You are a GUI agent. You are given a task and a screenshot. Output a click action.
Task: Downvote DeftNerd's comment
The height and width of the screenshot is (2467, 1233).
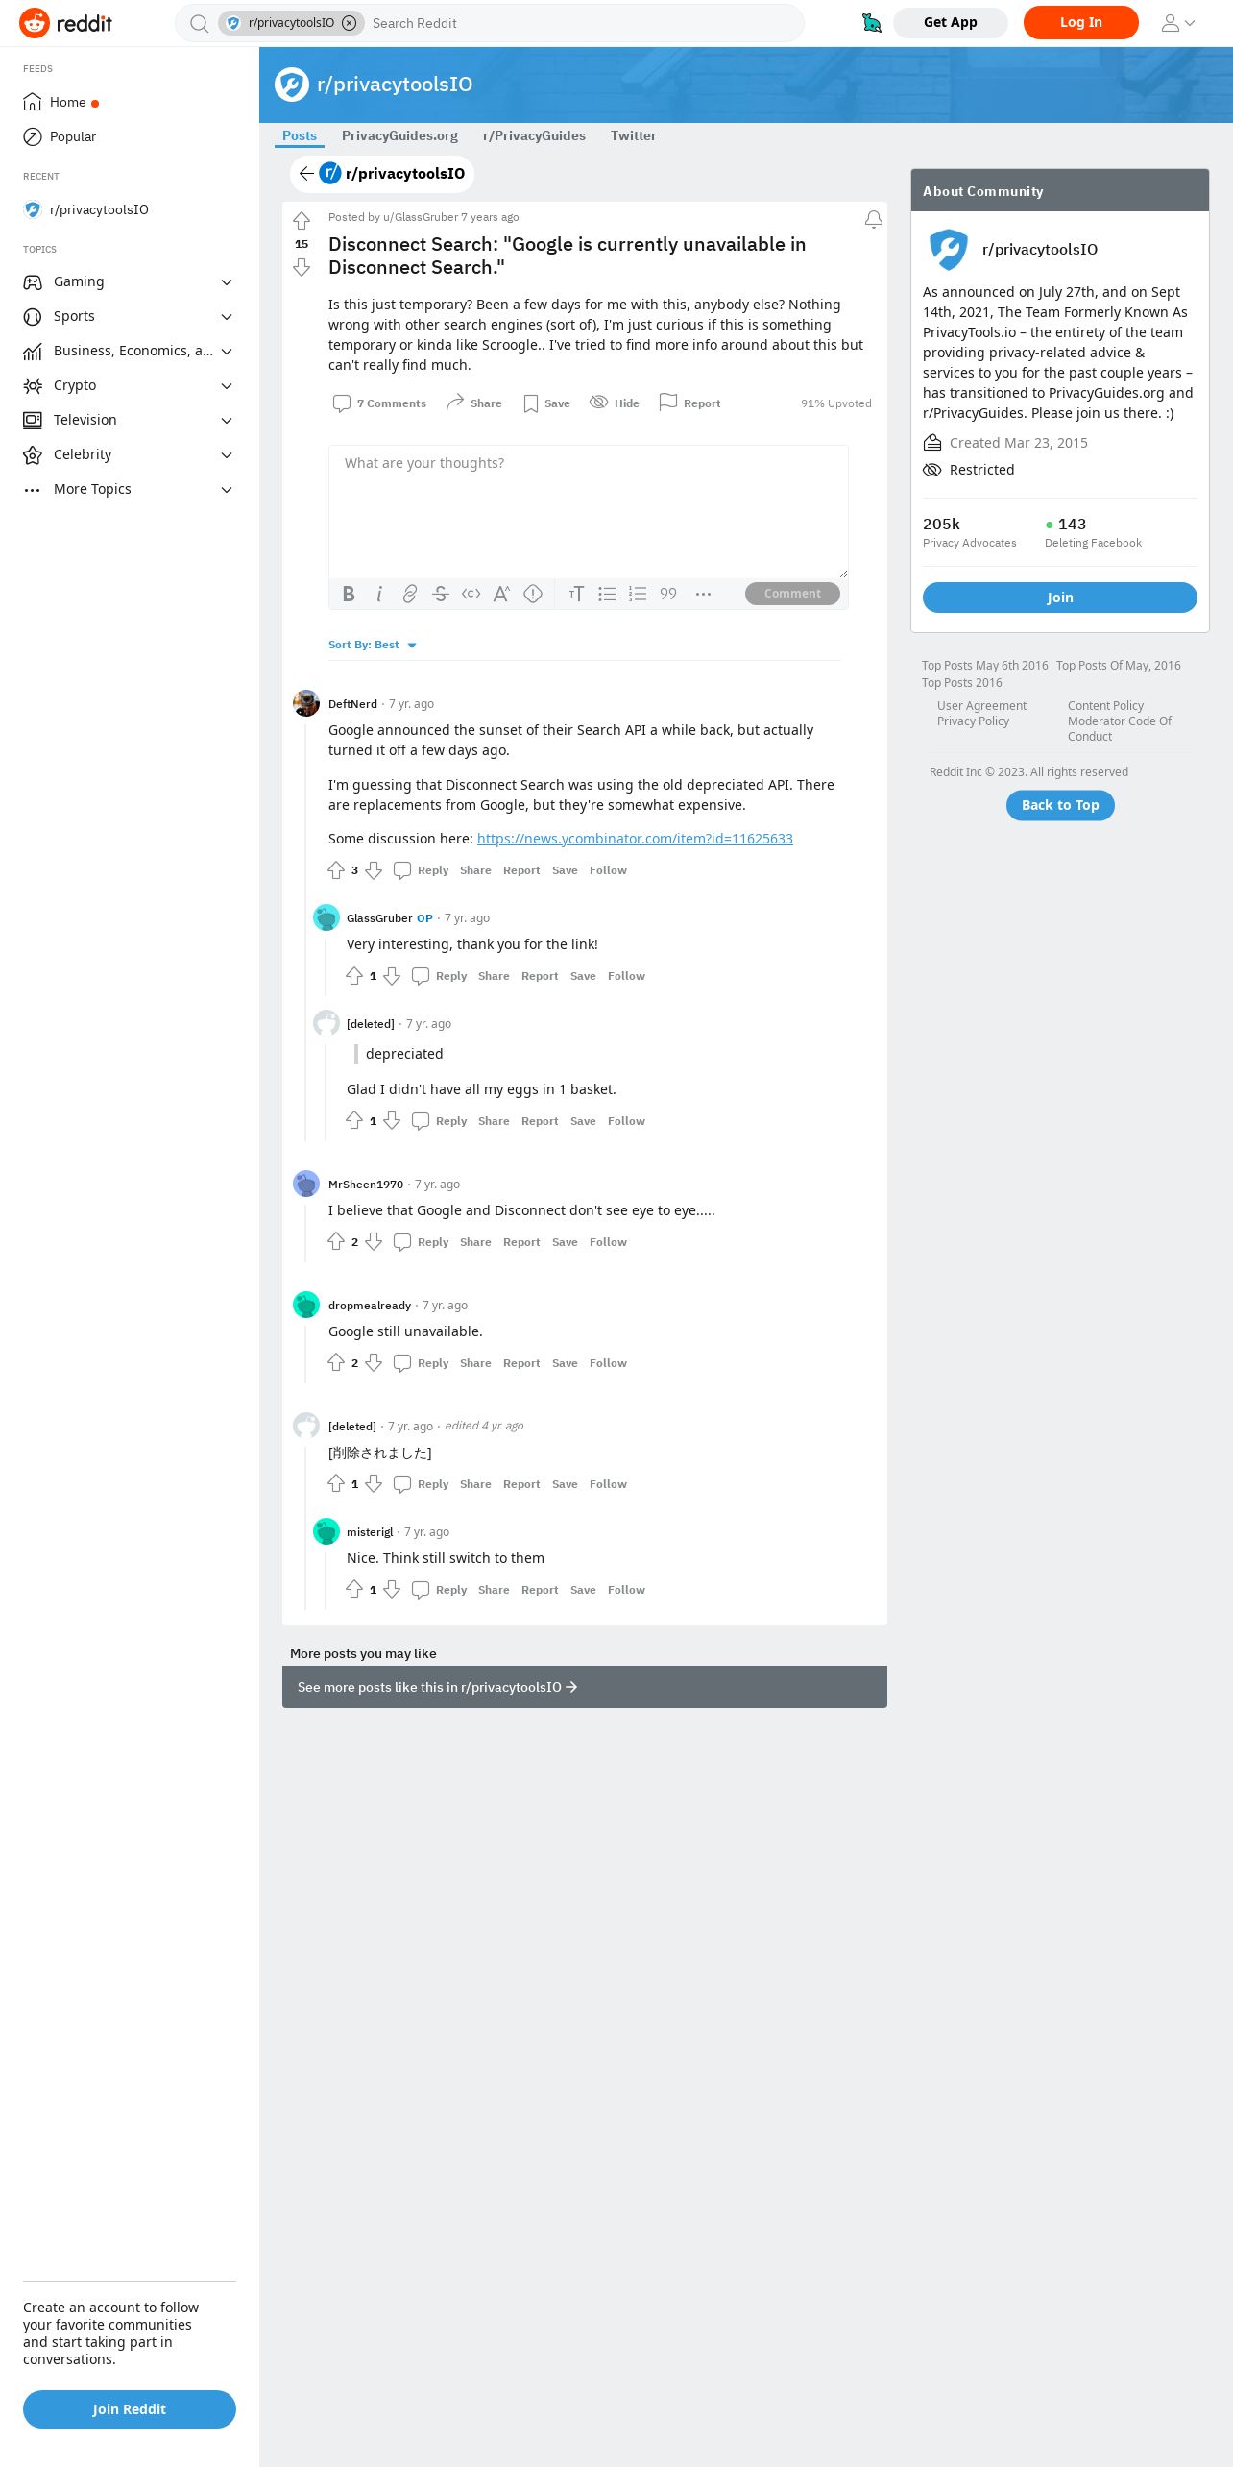click(x=375, y=870)
